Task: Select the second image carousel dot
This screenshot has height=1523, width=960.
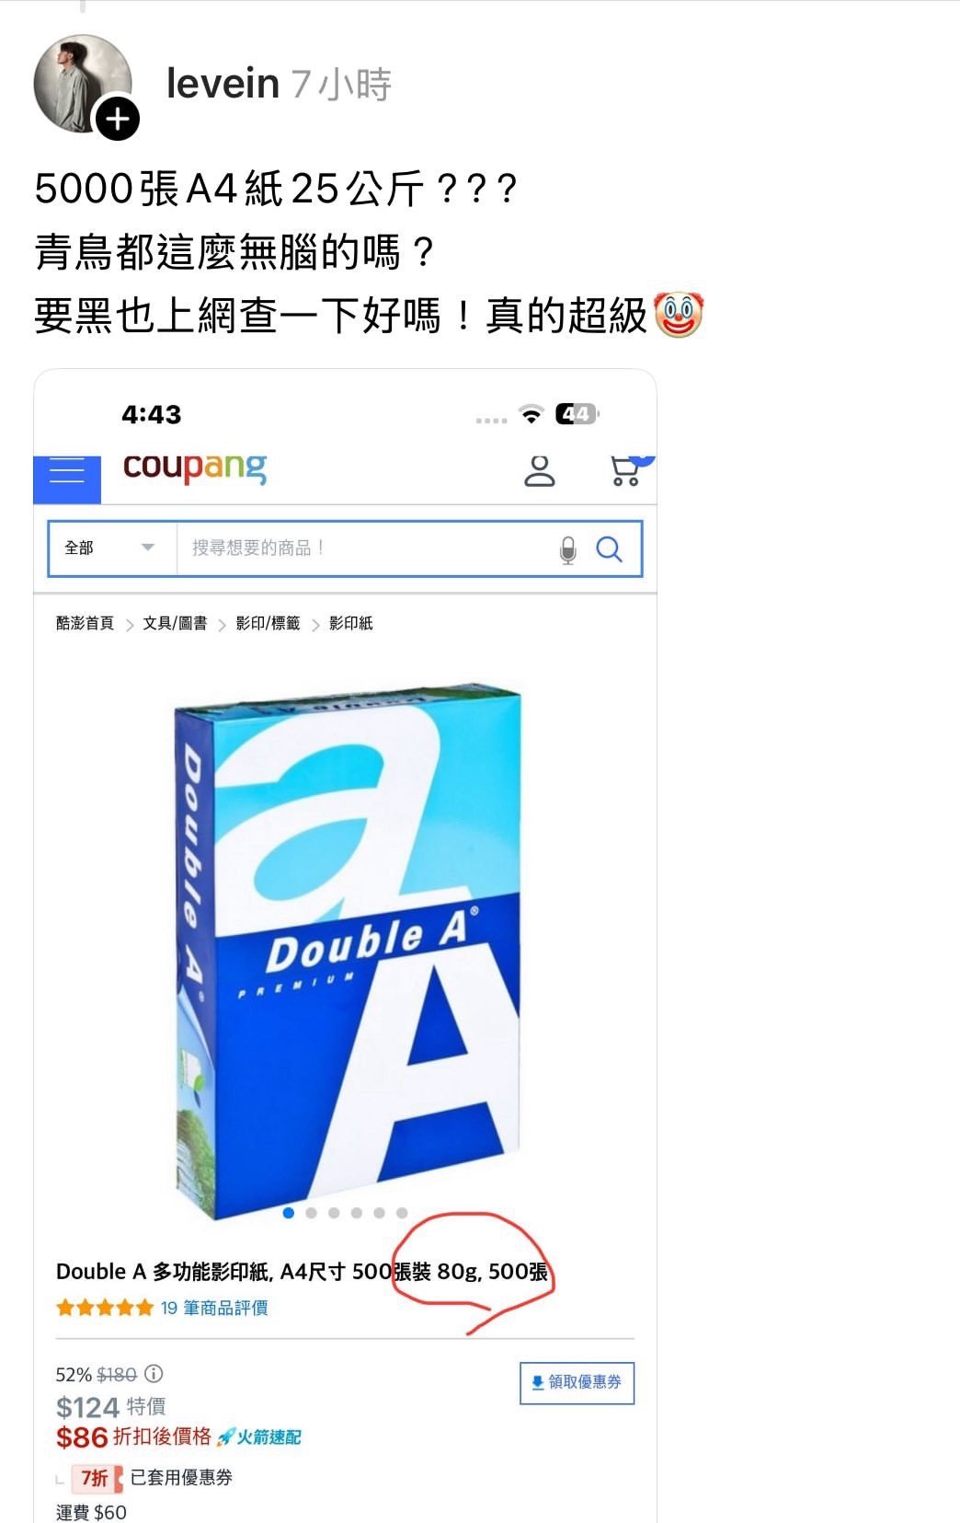Action: tap(312, 1213)
